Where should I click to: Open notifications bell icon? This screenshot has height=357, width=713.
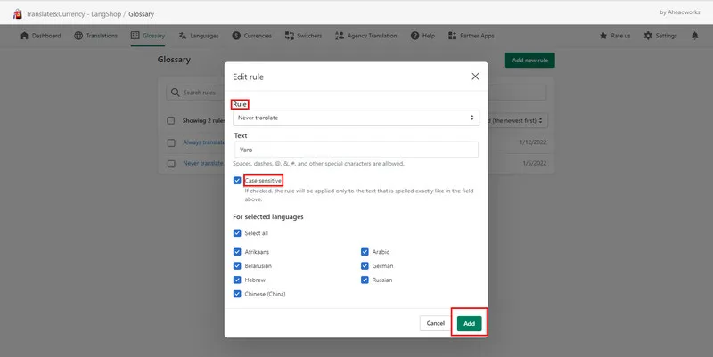click(694, 36)
